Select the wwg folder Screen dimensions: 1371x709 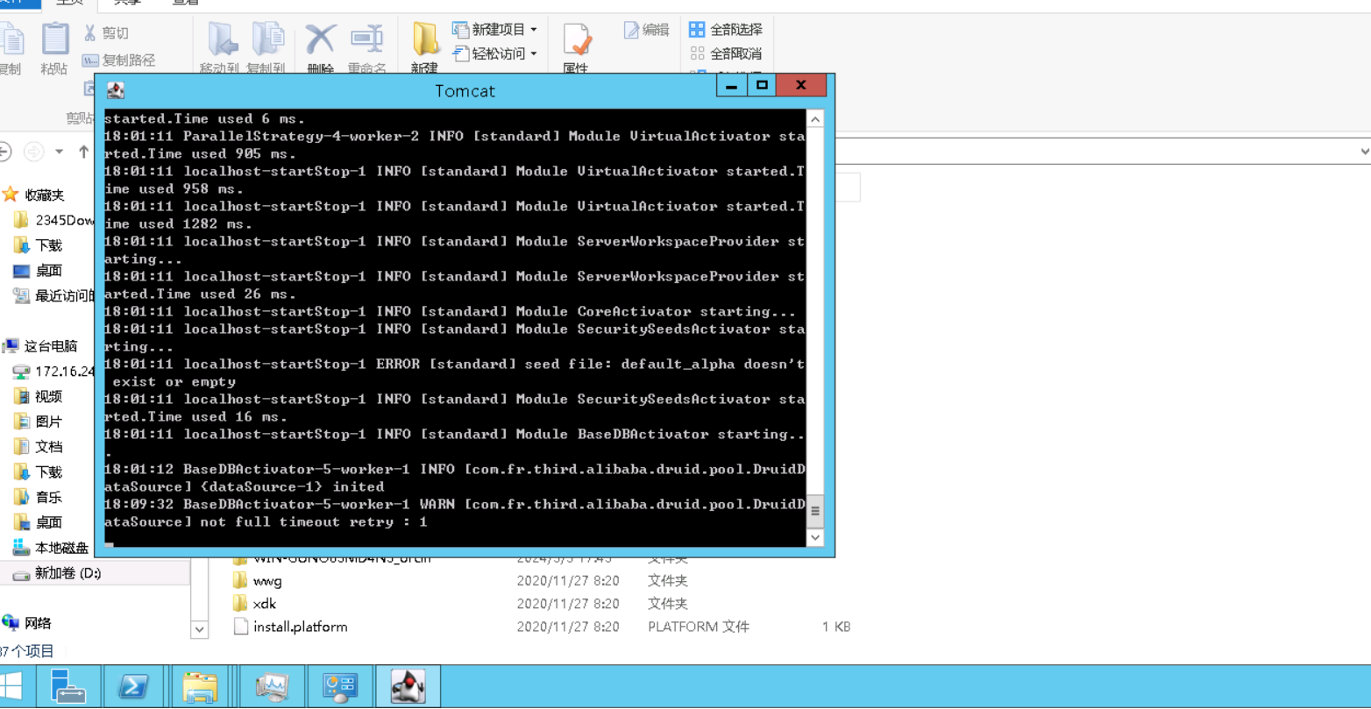pyautogui.click(x=267, y=580)
